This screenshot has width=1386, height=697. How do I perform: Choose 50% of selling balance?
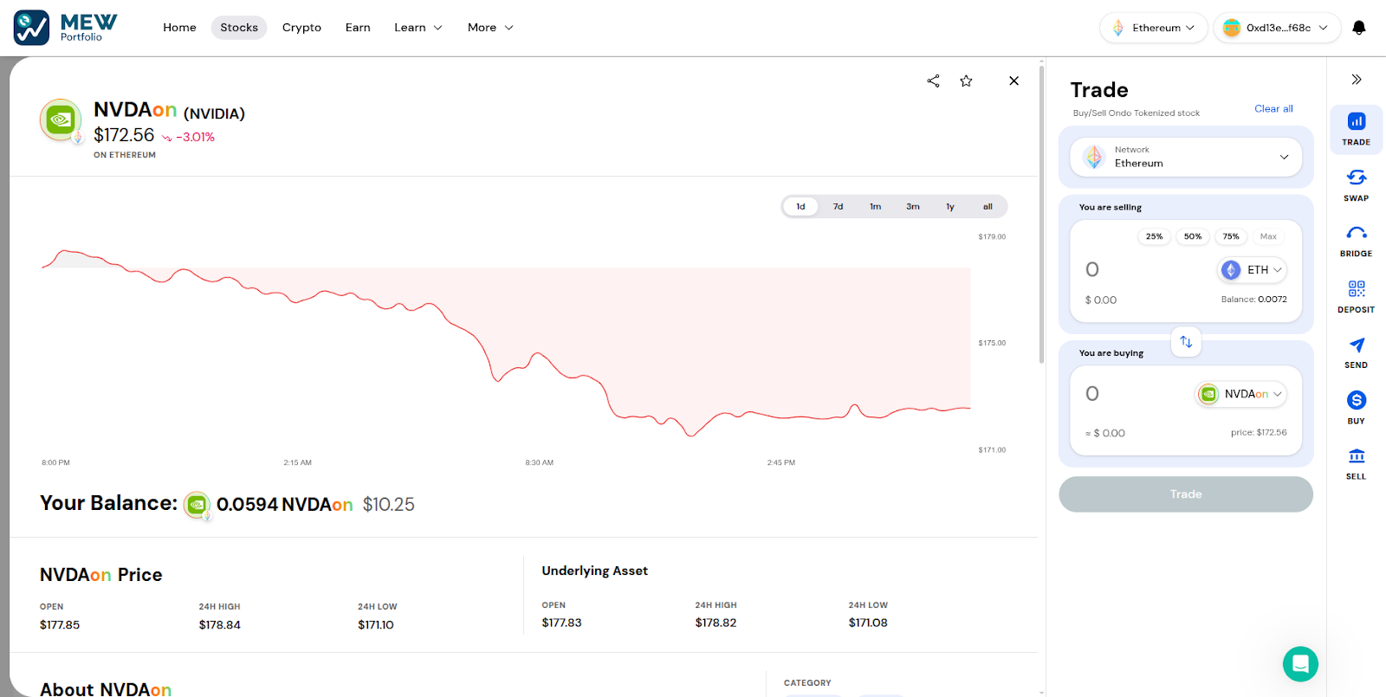coord(1193,236)
